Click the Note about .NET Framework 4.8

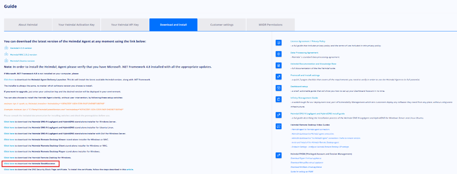coord(108,67)
